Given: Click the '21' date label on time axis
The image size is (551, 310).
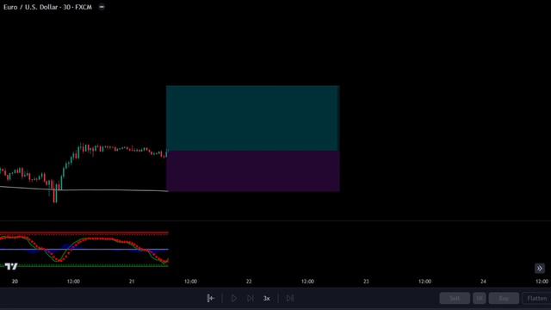Looking at the screenshot, I should point(132,282).
